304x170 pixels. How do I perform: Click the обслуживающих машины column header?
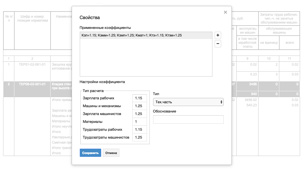279,31
